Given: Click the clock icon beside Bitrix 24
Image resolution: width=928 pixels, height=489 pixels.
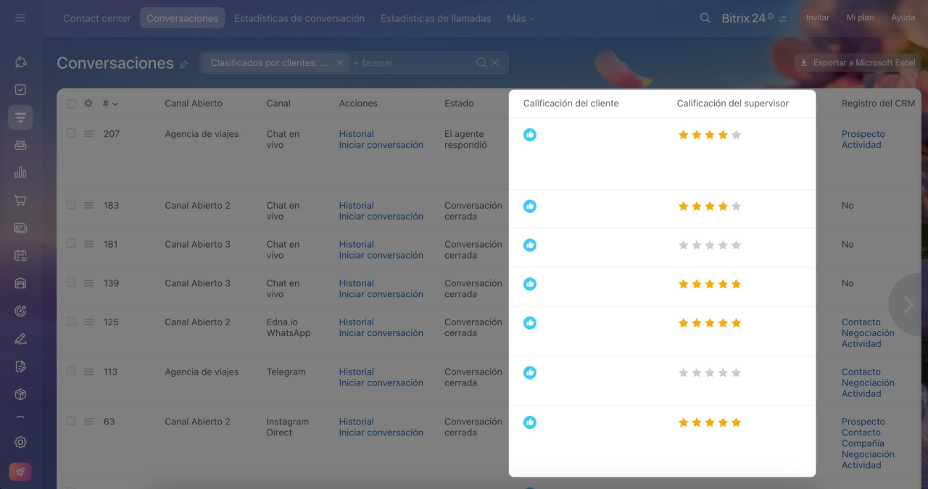Looking at the screenshot, I should click(x=771, y=16).
